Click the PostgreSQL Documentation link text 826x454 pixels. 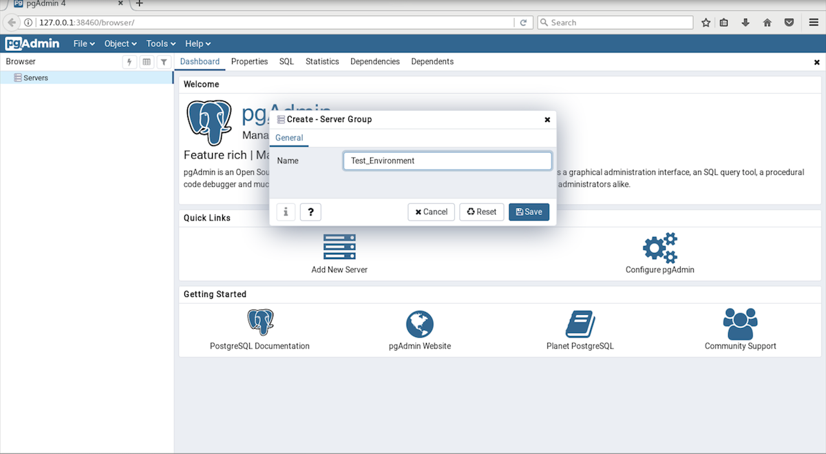pos(260,346)
